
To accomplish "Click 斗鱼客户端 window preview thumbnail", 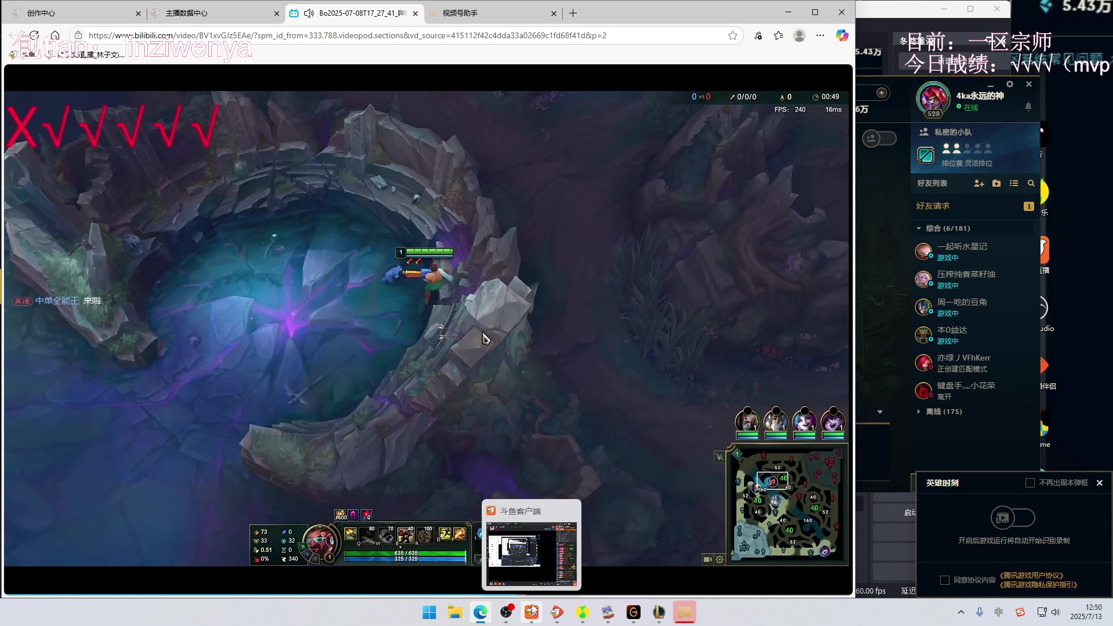I will click(x=532, y=554).
